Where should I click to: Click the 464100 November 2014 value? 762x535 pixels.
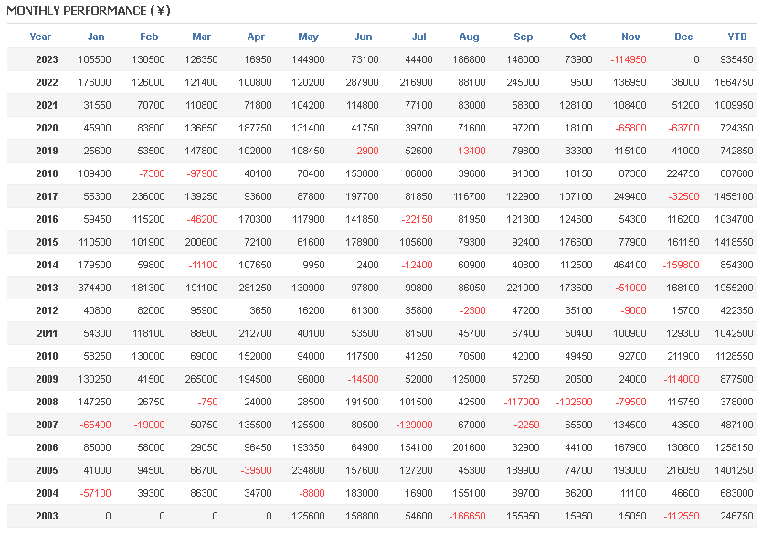630,265
